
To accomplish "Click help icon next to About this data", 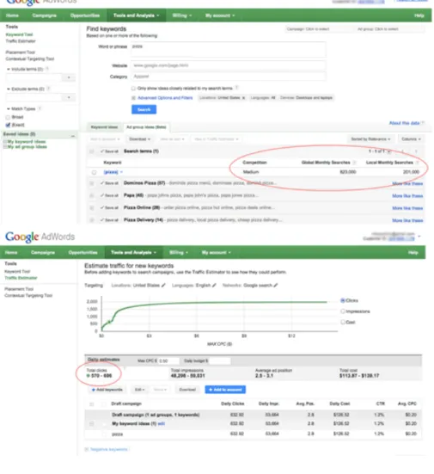I will tap(423, 123).
